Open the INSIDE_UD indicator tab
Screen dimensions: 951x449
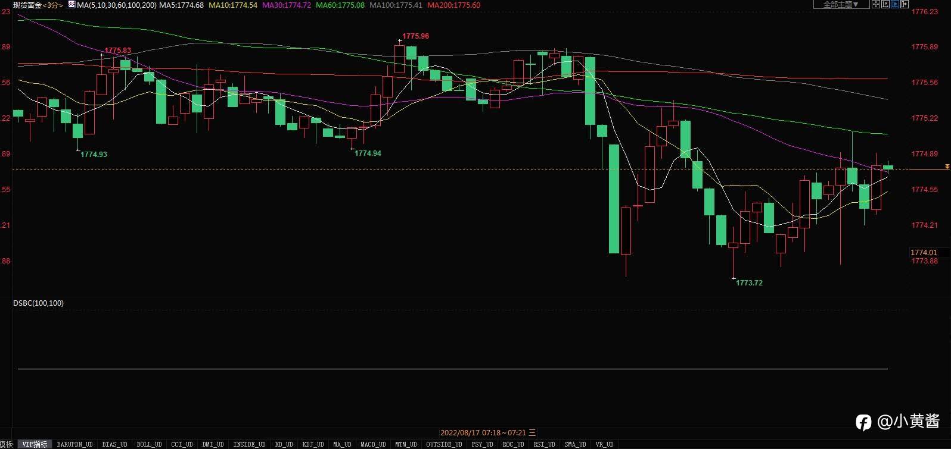[249, 444]
